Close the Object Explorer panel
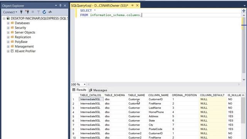247x139 pixels. [x=65, y=5]
